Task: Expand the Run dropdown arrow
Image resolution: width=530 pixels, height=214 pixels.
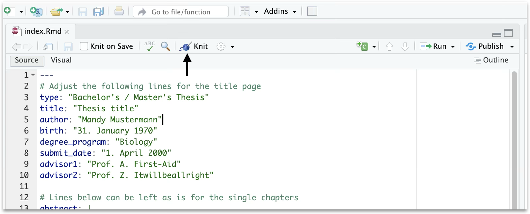Action: pos(453,47)
